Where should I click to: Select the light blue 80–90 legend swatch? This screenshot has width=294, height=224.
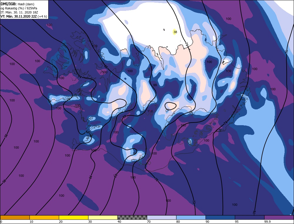coord(191,218)
